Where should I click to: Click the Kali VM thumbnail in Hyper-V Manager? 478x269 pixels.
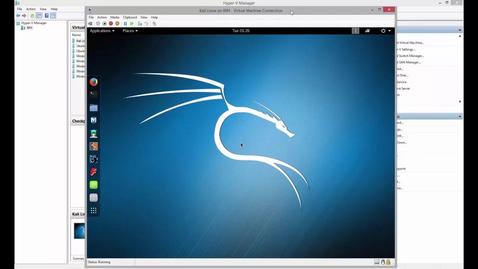(x=79, y=231)
